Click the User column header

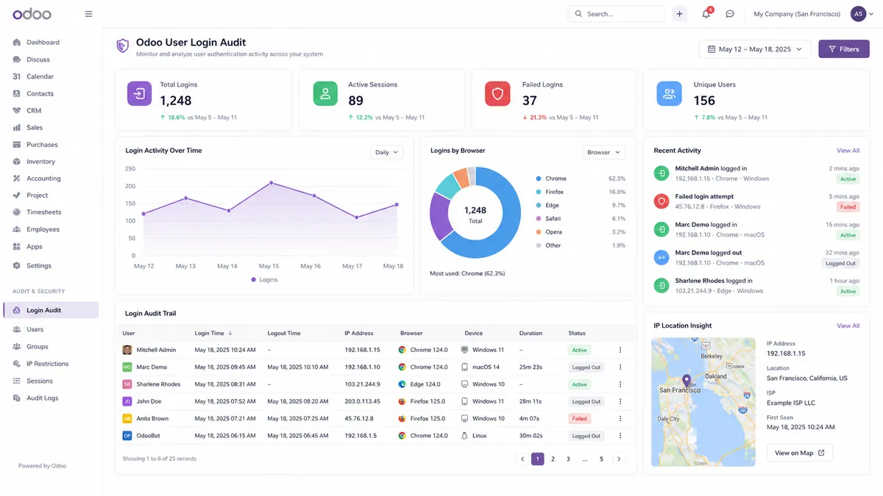129,333
